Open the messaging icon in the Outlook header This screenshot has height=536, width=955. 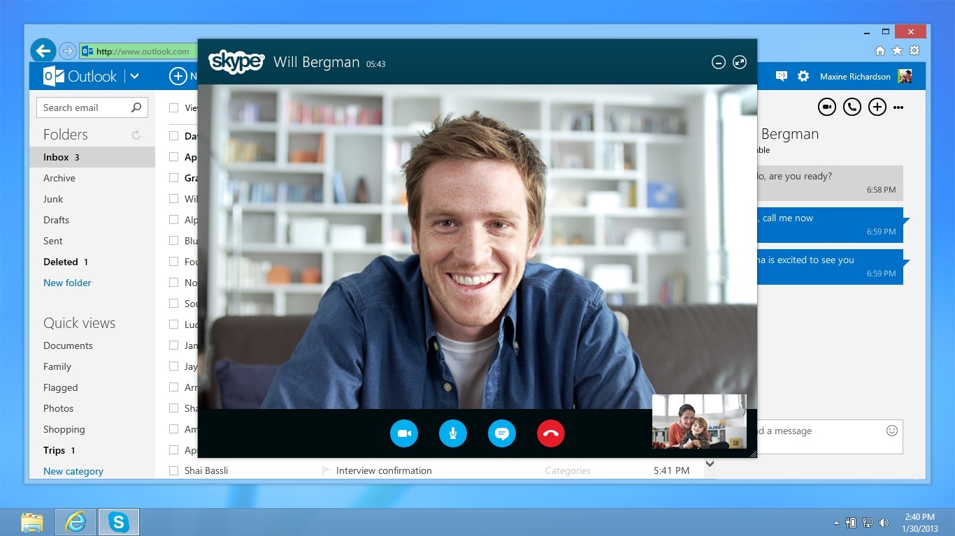click(x=782, y=76)
